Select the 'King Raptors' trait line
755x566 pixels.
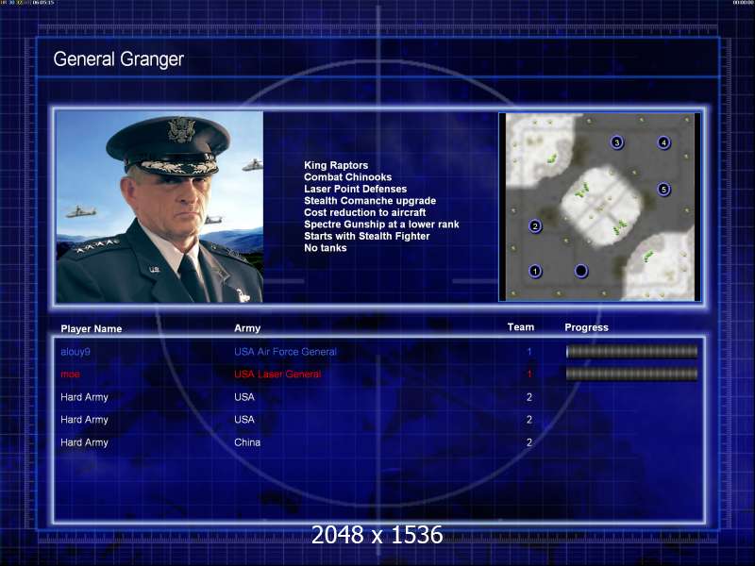(x=336, y=166)
